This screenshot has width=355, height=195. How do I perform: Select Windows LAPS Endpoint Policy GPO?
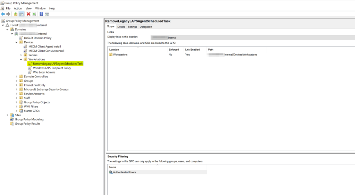(x=52, y=68)
